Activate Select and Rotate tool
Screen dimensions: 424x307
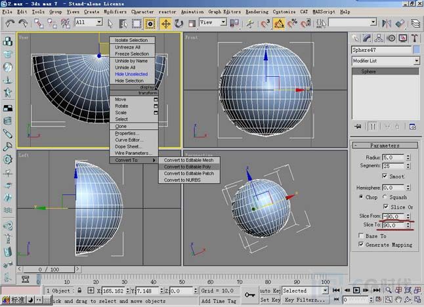[x=179, y=24]
